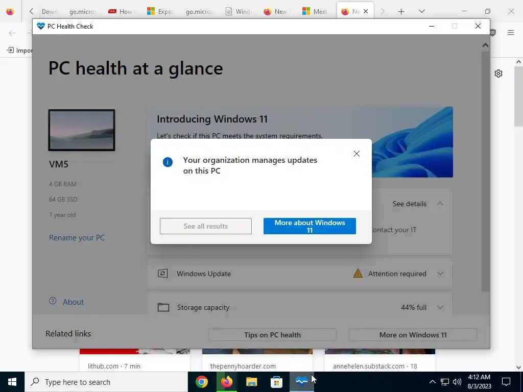The height and width of the screenshot is (392, 523).
Task: Click the annehelen.substack.com article card
Action: [380, 360]
